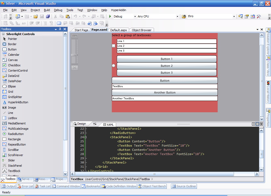Screen dimensions: 271x196
Task: Click the XAML horizontal scrollbar thumb
Action: tap(154, 174)
